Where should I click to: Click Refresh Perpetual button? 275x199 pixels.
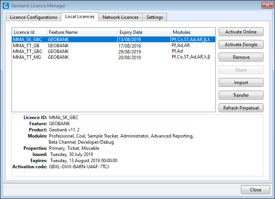point(241,108)
